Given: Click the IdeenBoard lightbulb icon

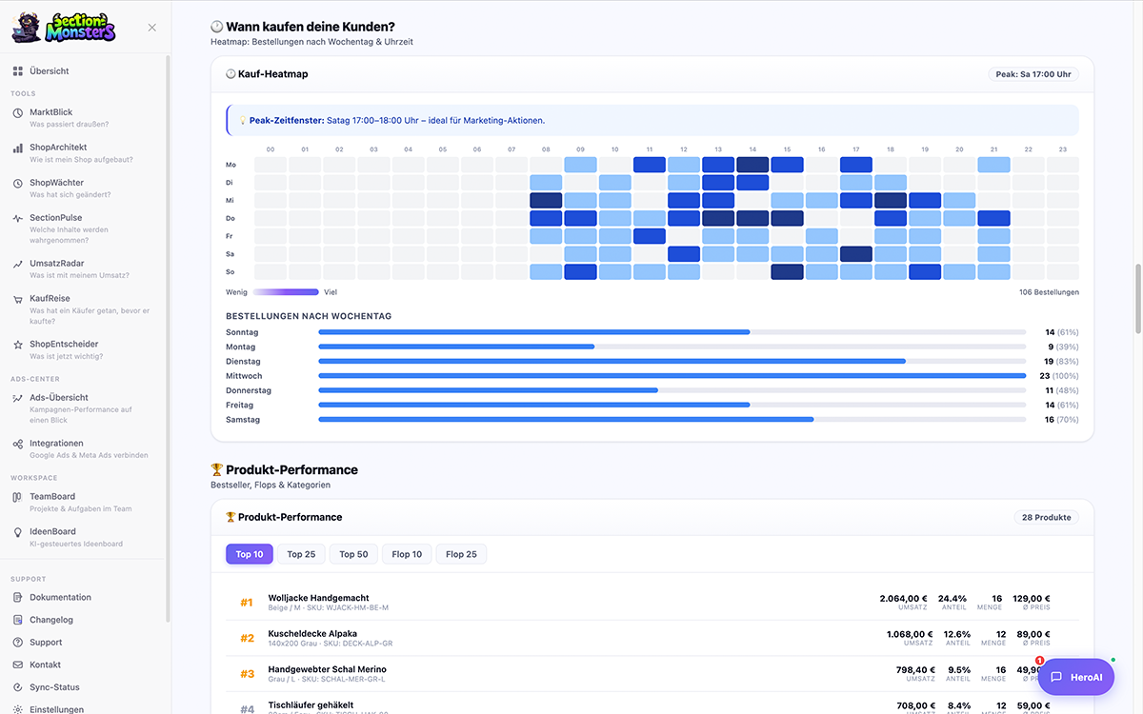Looking at the screenshot, I should [18, 532].
